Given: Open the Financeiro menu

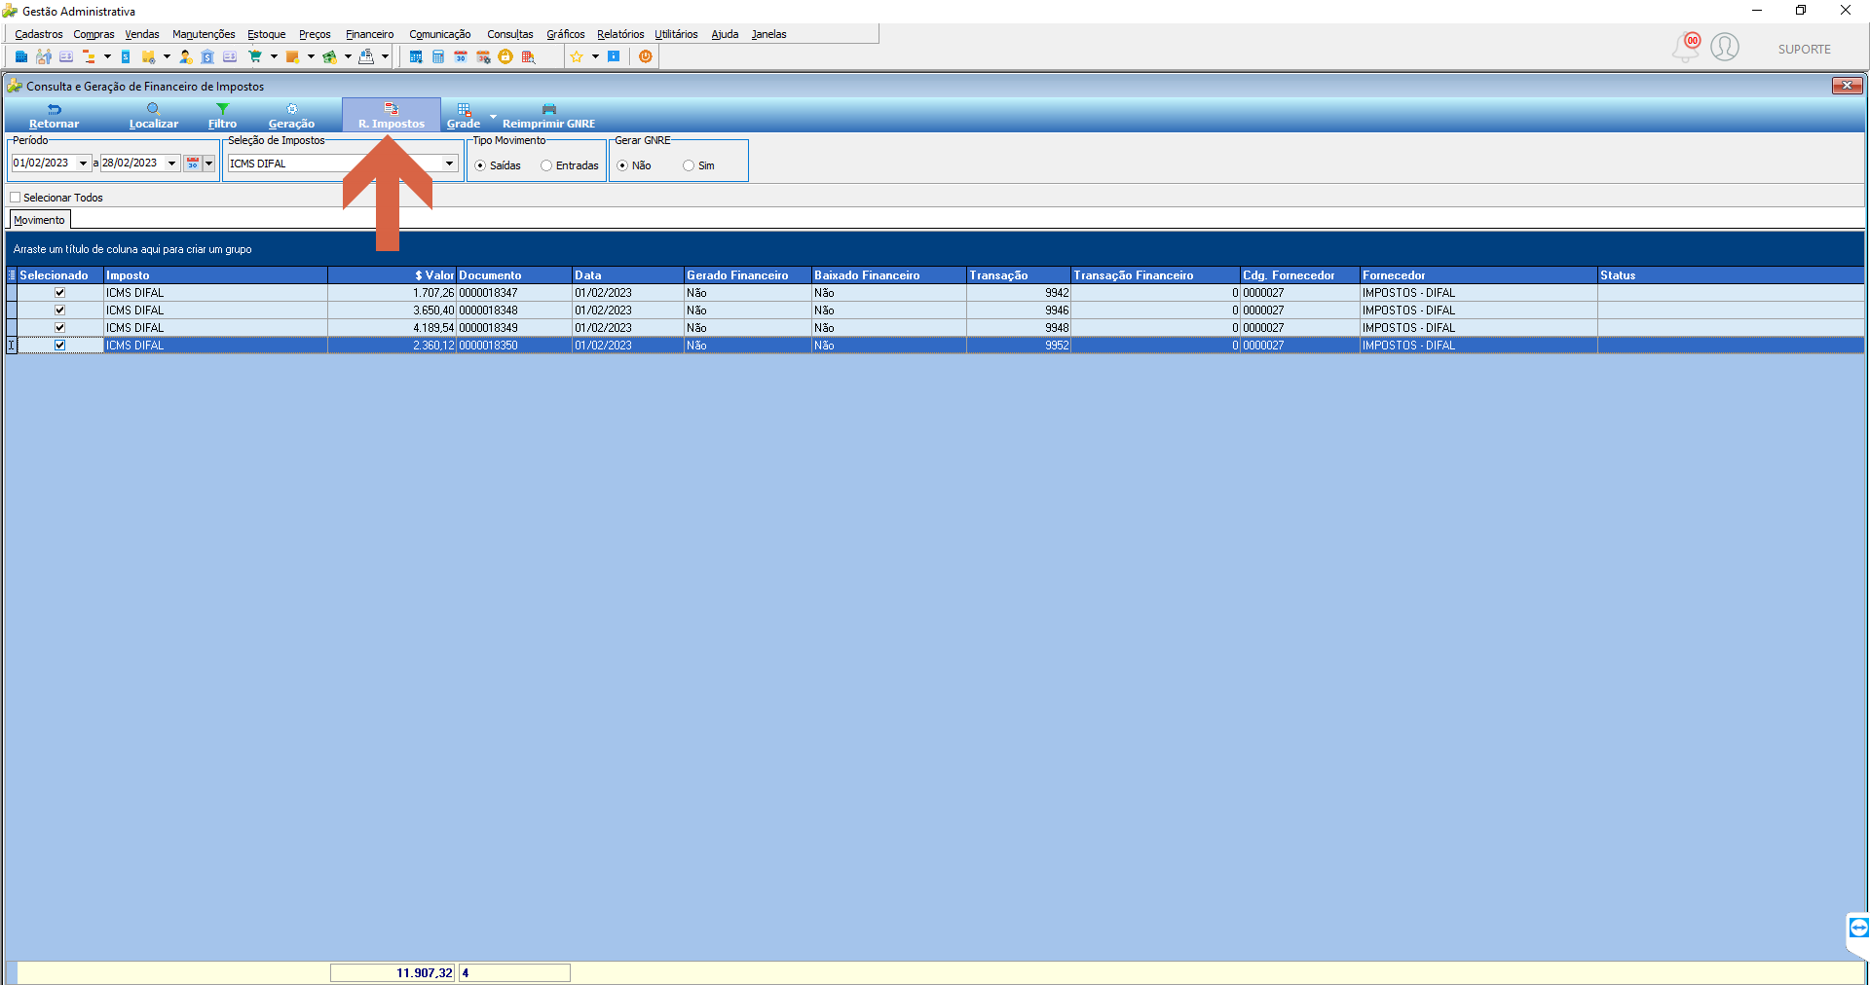Looking at the screenshot, I should click(370, 34).
